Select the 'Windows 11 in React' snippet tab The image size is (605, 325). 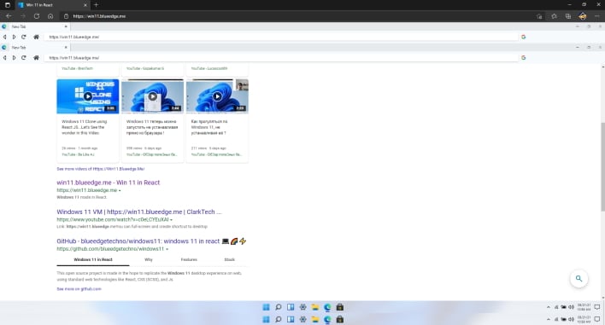coord(93,259)
